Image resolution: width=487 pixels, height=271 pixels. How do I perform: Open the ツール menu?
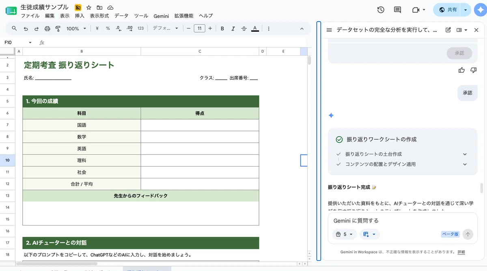coord(141,16)
